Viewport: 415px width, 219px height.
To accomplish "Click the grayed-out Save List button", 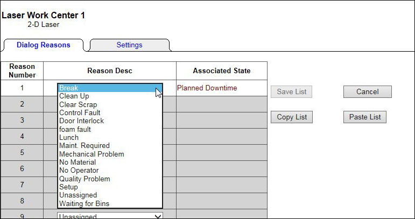I will [x=291, y=92].
